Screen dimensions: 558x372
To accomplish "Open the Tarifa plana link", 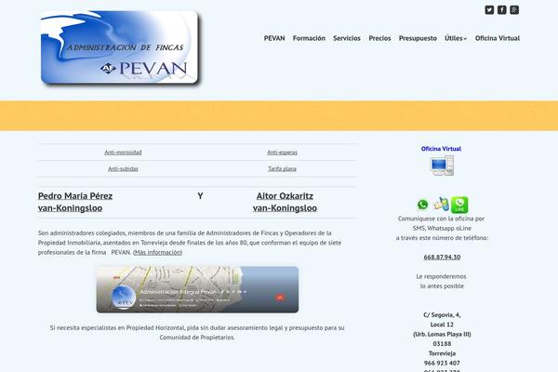I will click(282, 168).
